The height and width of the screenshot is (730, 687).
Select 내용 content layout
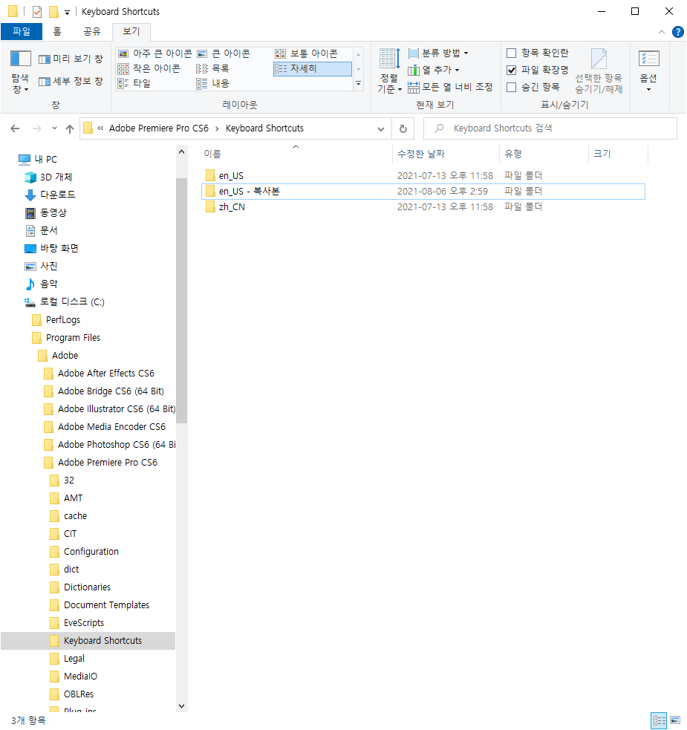[213, 83]
